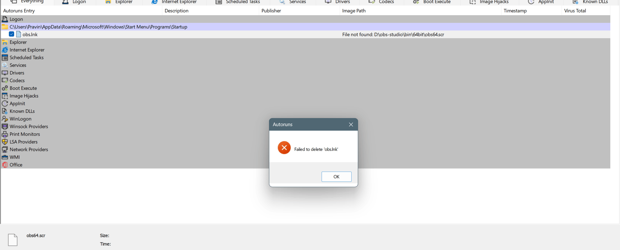Click the WinLogon category icon
The width and height of the screenshot is (620, 250).
click(x=5, y=119)
